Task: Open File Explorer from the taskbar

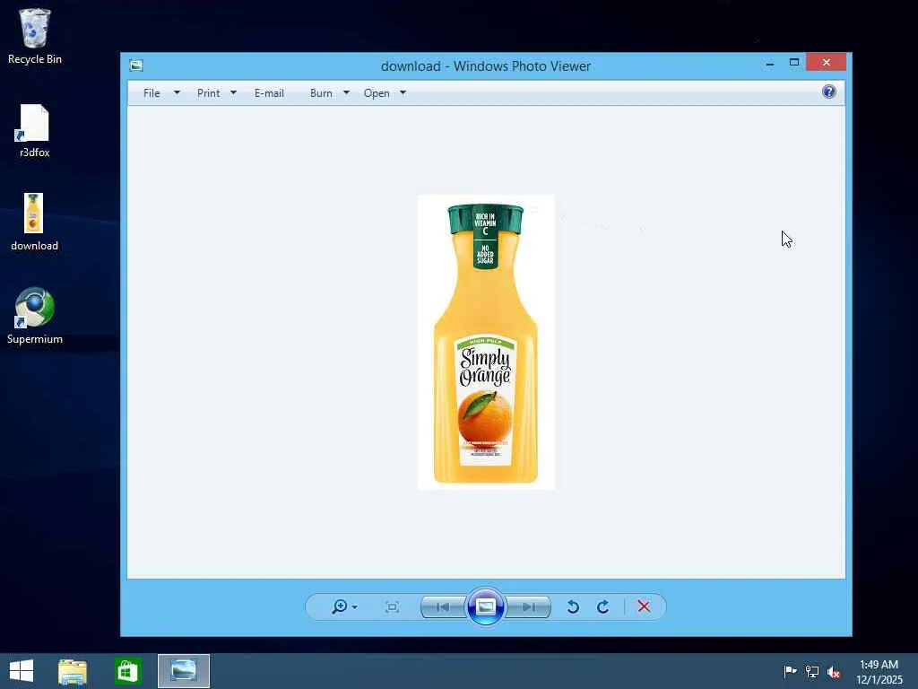Action: [x=73, y=671]
